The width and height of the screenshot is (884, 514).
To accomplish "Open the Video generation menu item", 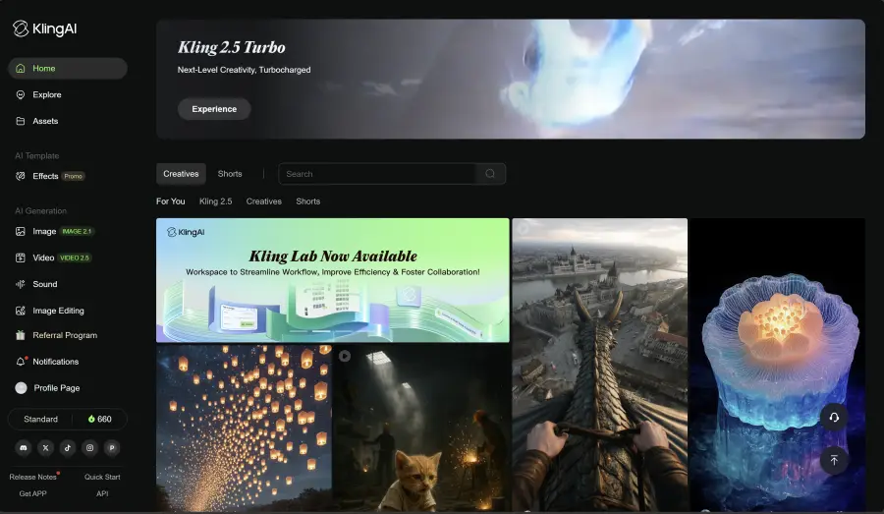I will pyautogui.click(x=43, y=257).
